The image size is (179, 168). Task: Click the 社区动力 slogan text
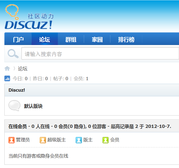click(41, 16)
